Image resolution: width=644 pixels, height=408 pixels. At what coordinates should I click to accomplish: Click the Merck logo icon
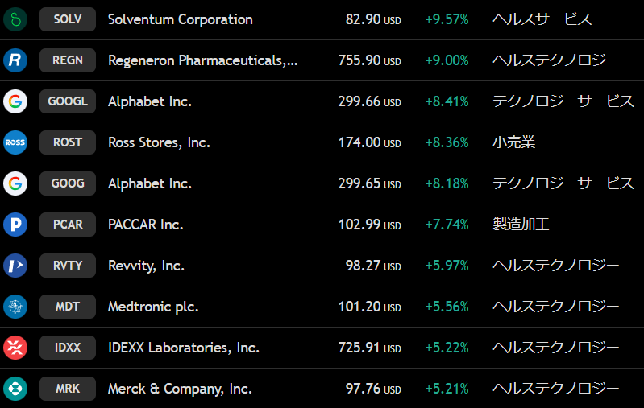click(15, 389)
